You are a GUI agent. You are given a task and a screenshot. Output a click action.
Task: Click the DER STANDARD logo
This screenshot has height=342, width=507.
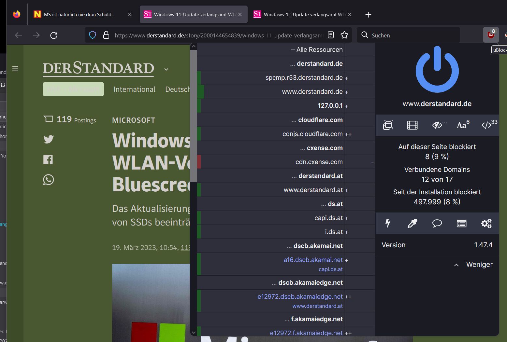[98, 69]
